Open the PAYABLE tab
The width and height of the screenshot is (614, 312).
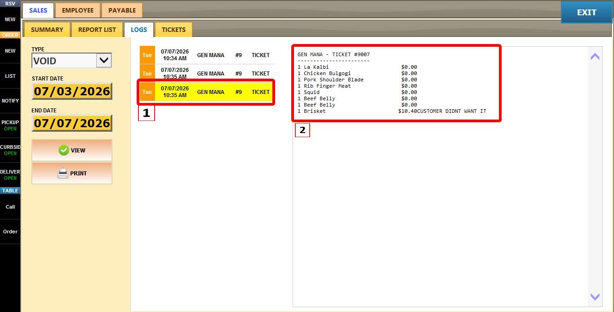click(x=122, y=10)
